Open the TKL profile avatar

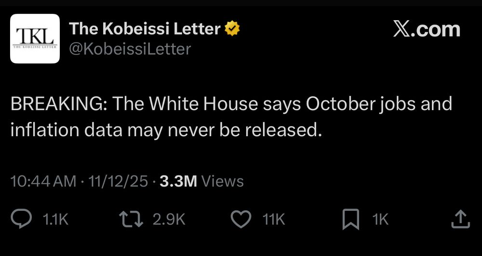pos(35,38)
